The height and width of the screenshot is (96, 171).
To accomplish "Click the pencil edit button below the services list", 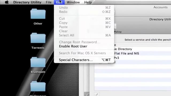I will tap(97, 94).
